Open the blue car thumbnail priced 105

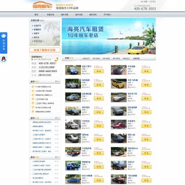(73, 70)
